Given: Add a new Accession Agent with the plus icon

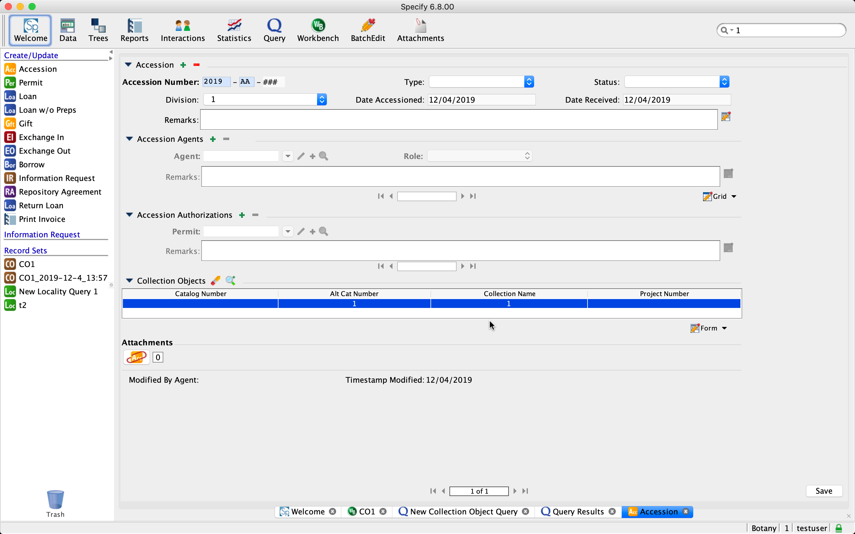Looking at the screenshot, I should (x=213, y=139).
